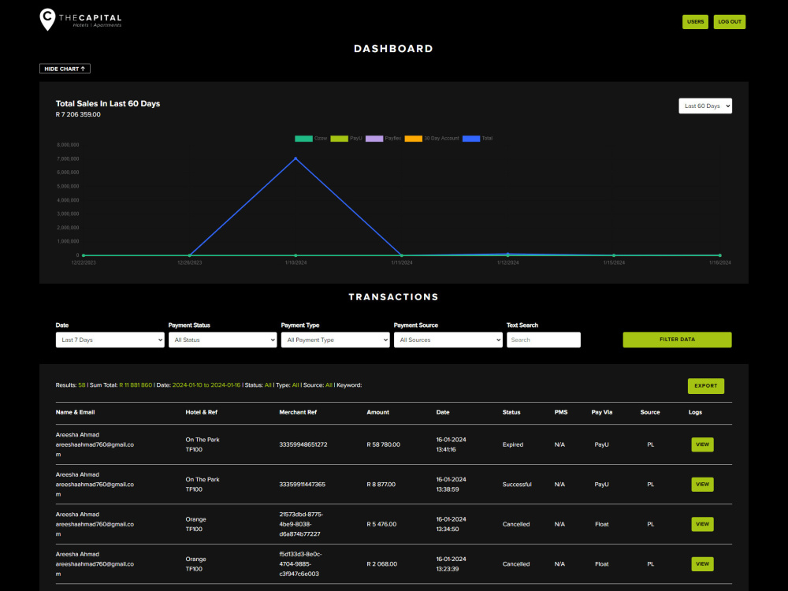The image size is (788, 591).
Task: Focus the Text Search field
Action: pos(544,340)
